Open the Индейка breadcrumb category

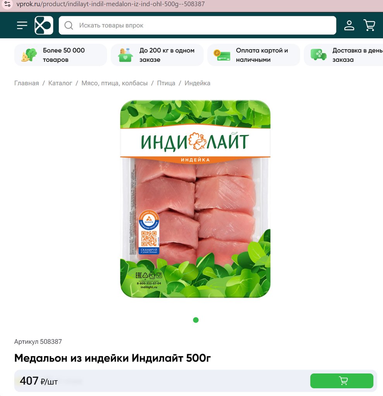tap(198, 83)
